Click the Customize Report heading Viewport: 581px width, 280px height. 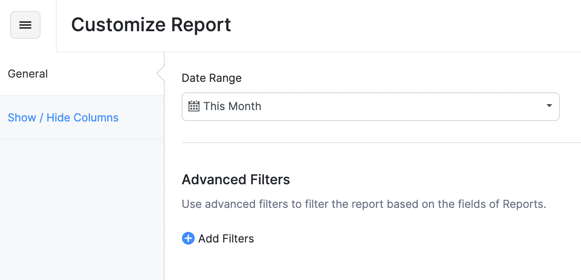[x=151, y=24]
